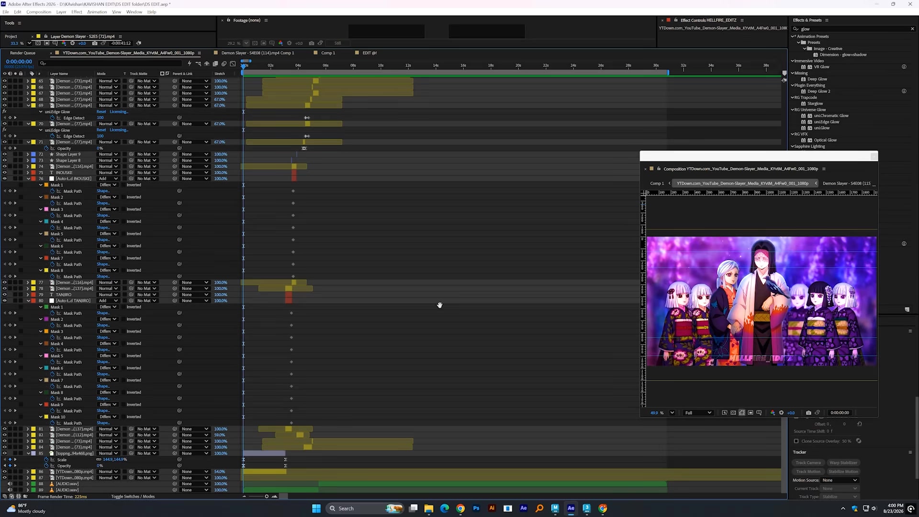Mute audio layer 89 speaker icon

[10, 490]
